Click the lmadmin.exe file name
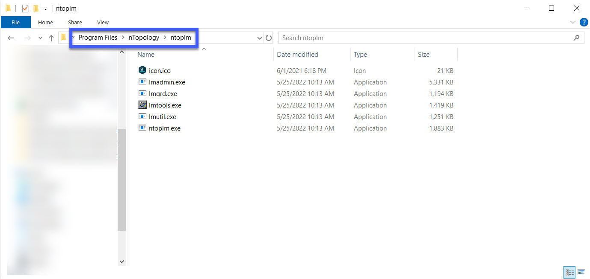Image resolution: width=590 pixels, height=279 pixels. click(167, 82)
